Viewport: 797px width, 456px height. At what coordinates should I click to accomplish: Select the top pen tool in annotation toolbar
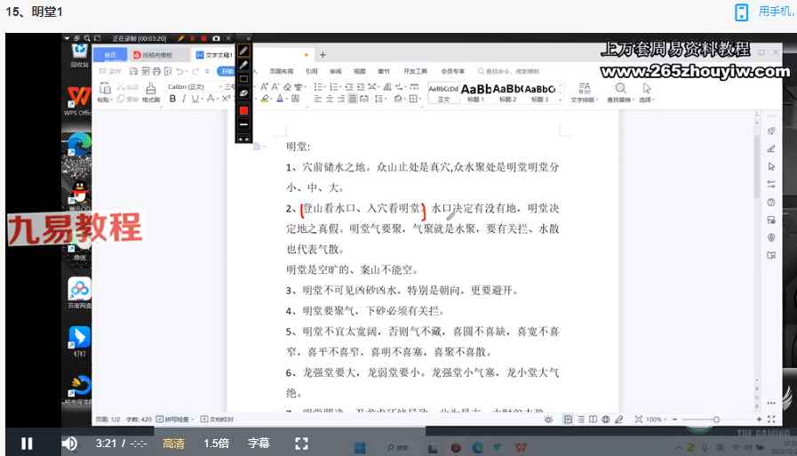coord(243,51)
